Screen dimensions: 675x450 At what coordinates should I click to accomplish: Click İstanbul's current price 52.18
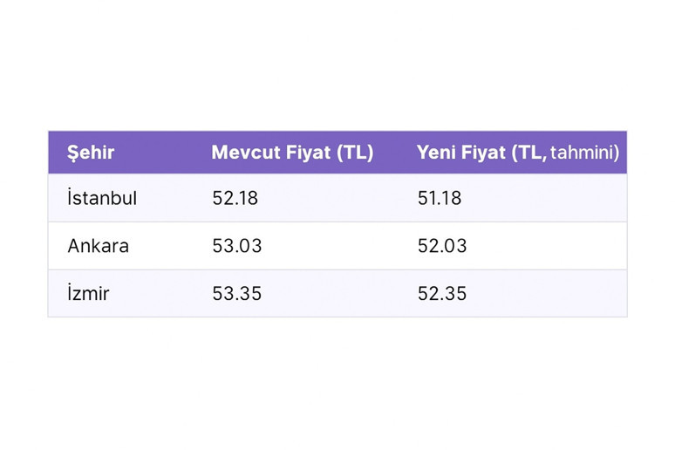235,198
